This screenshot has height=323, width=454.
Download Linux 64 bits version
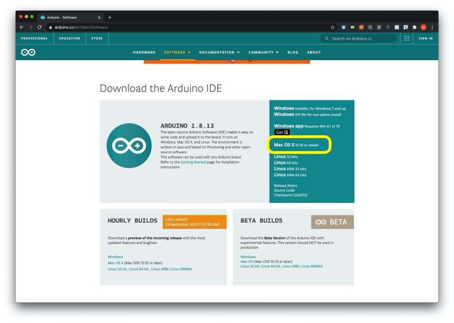[286, 162]
